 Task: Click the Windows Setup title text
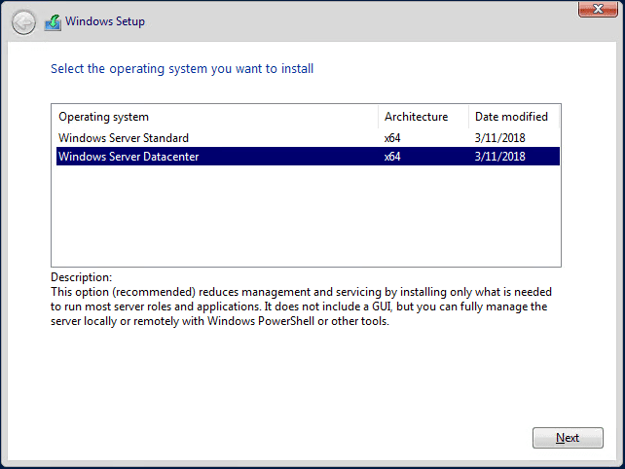point(105,21)
